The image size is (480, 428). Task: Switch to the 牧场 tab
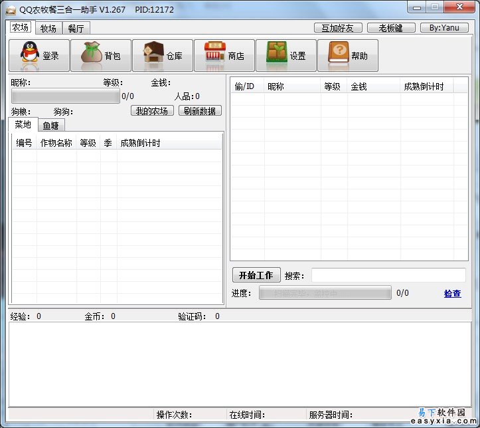(x=48, y=29)
